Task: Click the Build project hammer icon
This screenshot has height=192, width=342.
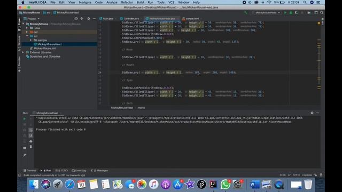Action: (x=246, y=13)
